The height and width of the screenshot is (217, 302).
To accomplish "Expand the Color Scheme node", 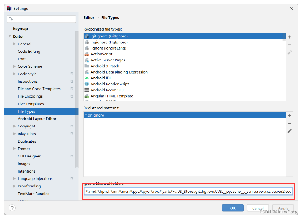I will 15,66.
